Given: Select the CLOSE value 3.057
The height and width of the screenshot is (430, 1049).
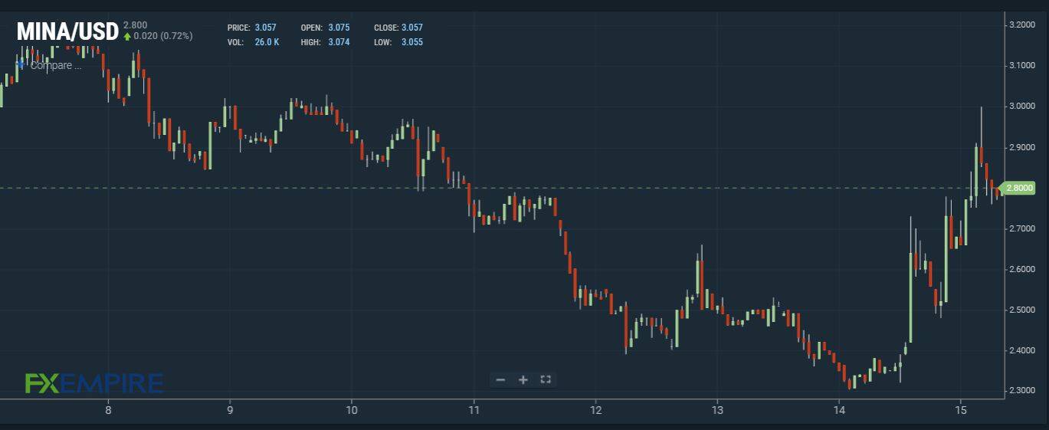Looking at the screenshot, I should tap(412, 28).
